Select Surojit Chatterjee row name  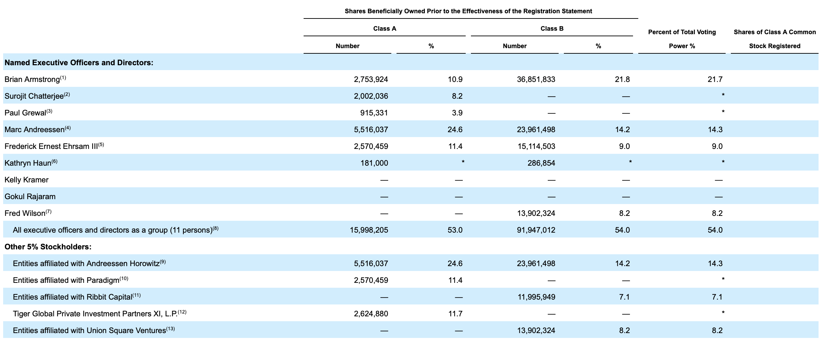click(34, 96)
